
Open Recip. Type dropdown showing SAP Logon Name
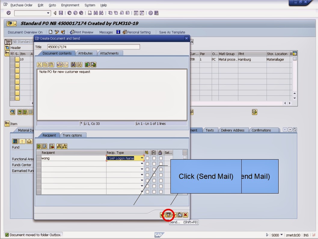pyautogui.click(x=142, y=158)
